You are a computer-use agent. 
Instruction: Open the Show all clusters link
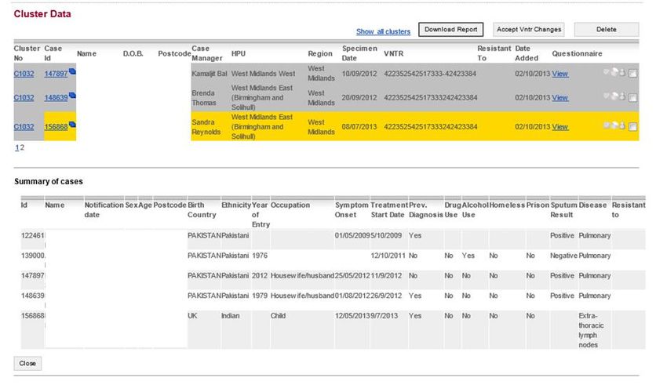383,31
